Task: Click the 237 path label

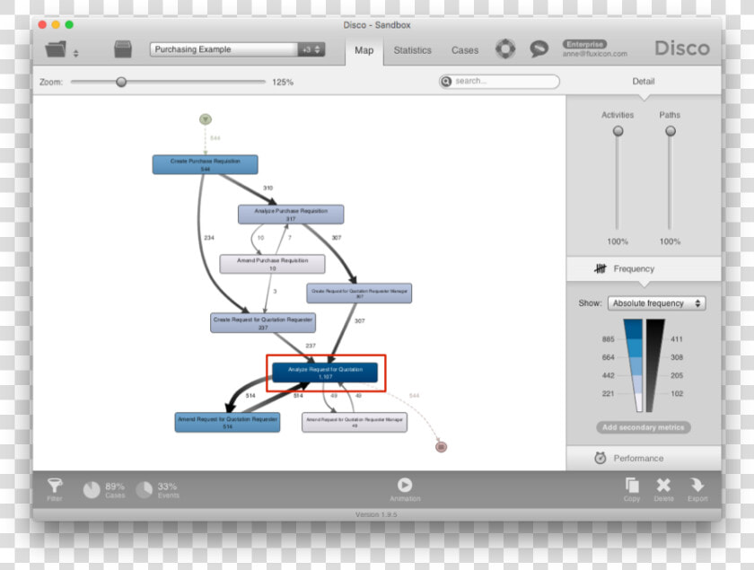Action: coord(311,346)
